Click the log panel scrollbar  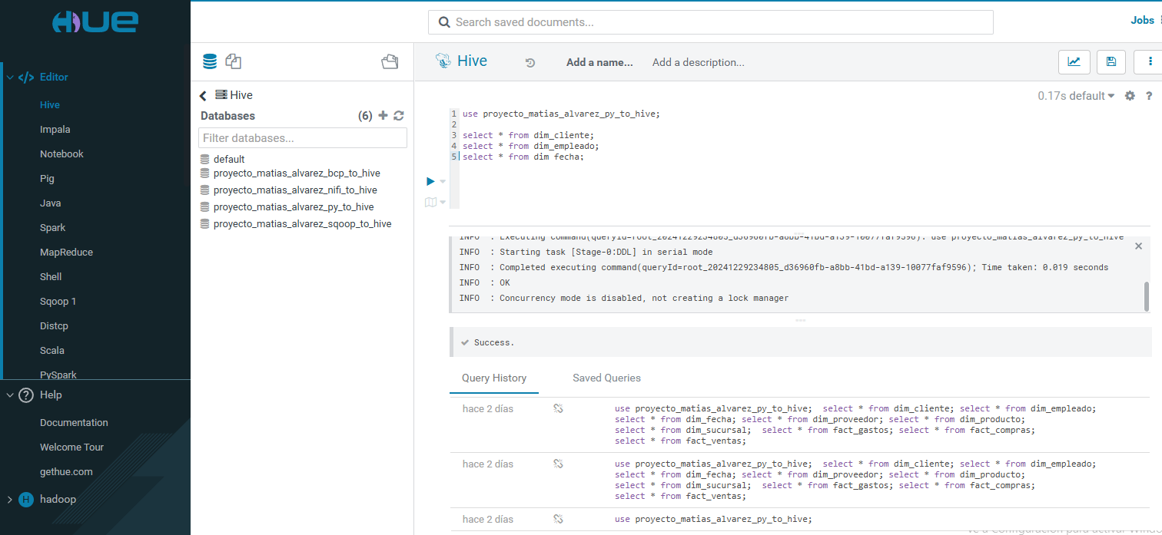click(1147, 296)
